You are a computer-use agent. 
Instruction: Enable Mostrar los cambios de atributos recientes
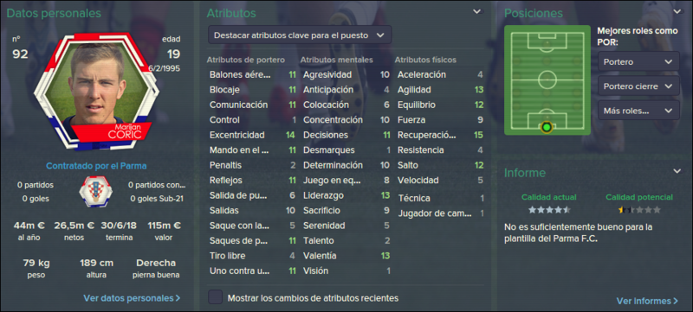(215, 297)
